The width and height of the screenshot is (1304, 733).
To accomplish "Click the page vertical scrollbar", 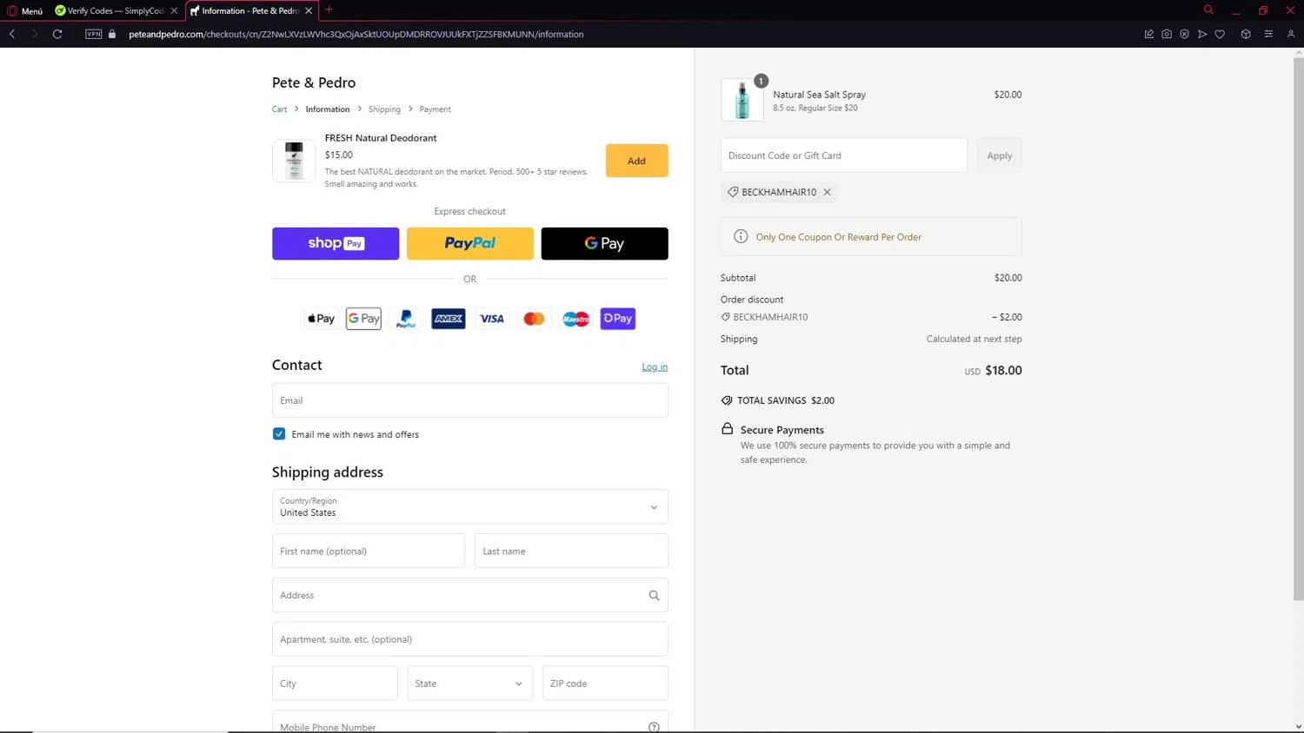I will pyautogui.click(x=1298, y=330).
